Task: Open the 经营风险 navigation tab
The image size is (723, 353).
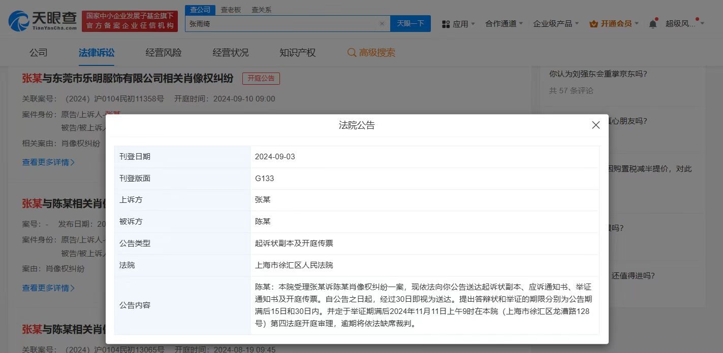Action: pos(163,52)
